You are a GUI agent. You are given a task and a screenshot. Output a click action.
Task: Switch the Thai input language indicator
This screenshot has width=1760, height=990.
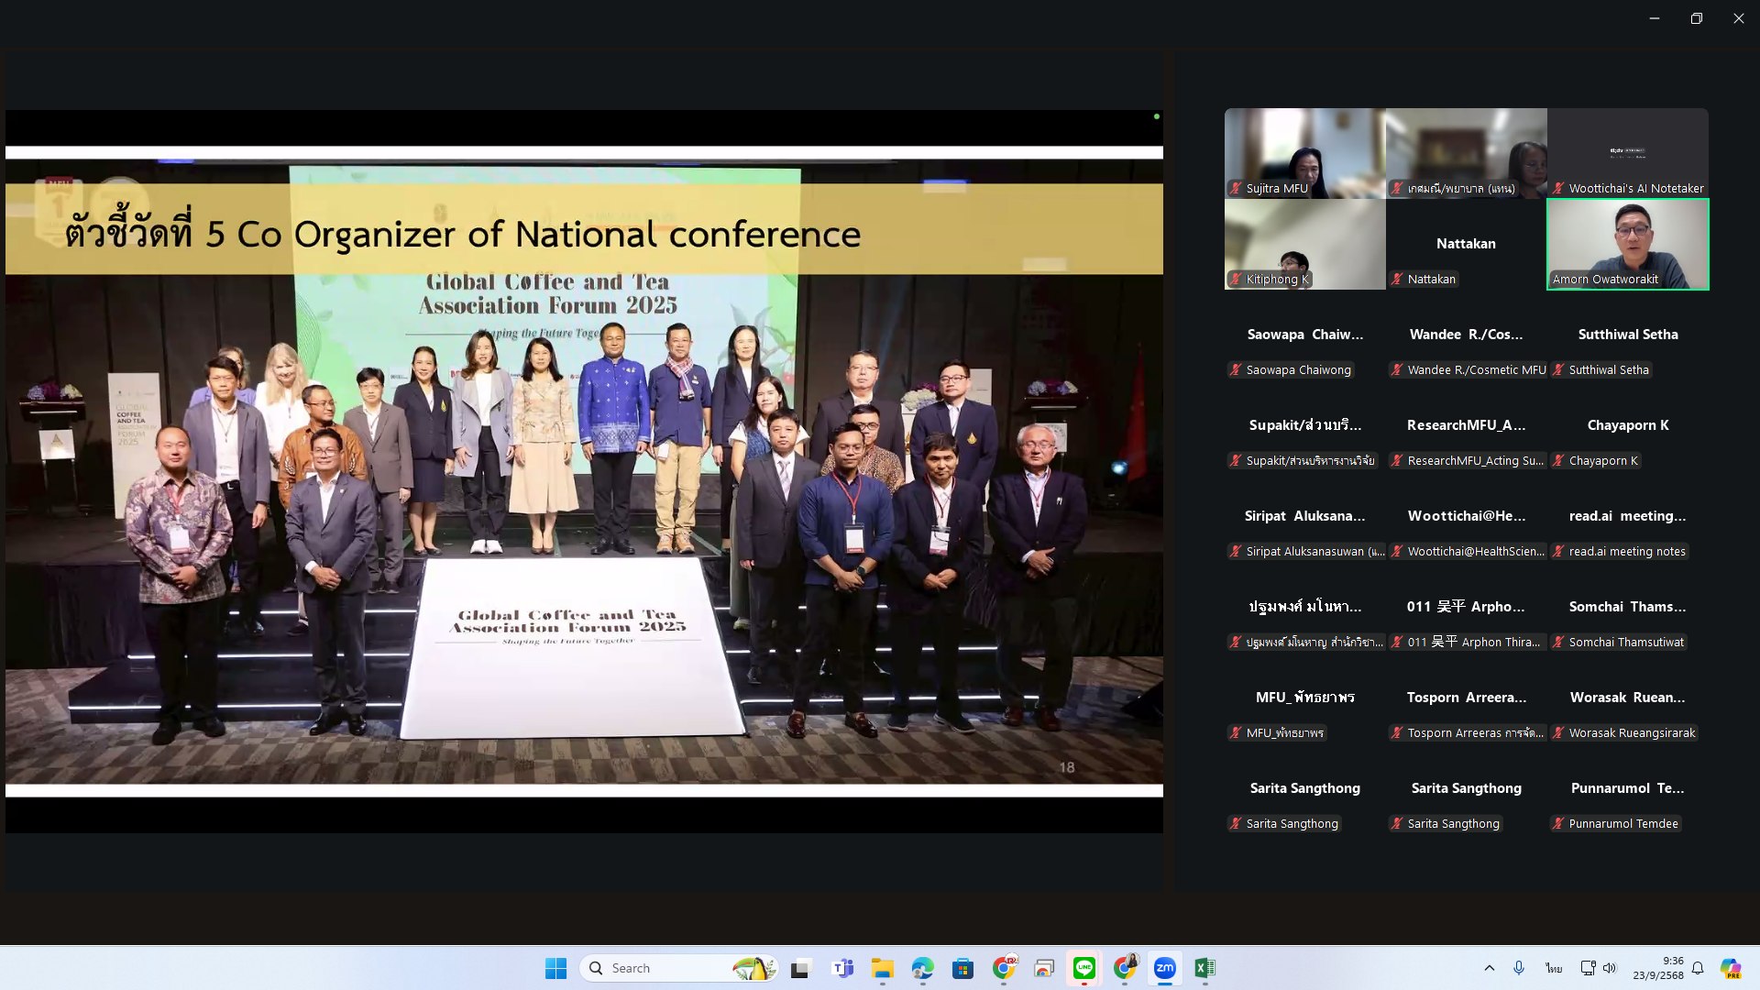coord(1554,968)
